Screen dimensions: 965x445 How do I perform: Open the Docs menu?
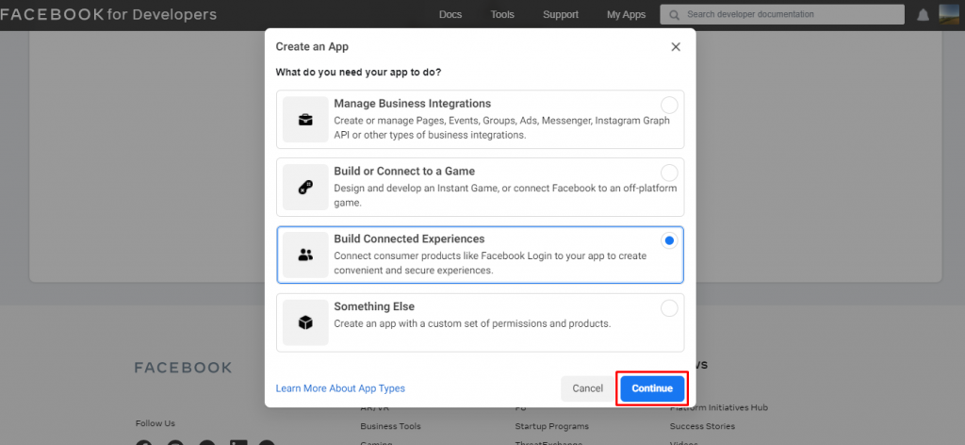(450, 15)
